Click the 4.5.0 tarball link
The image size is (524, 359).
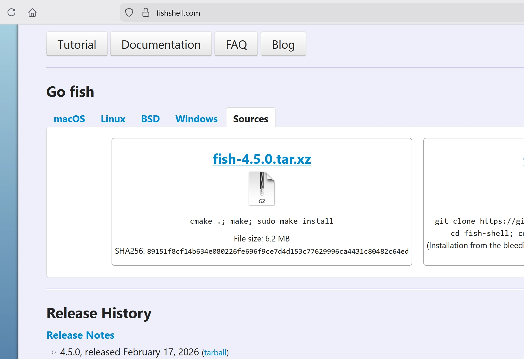click(x=215, y=353)
